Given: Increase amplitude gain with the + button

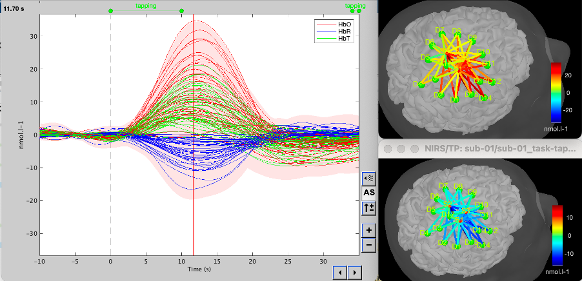Looking at the screenshot, I should pos(368,230).
